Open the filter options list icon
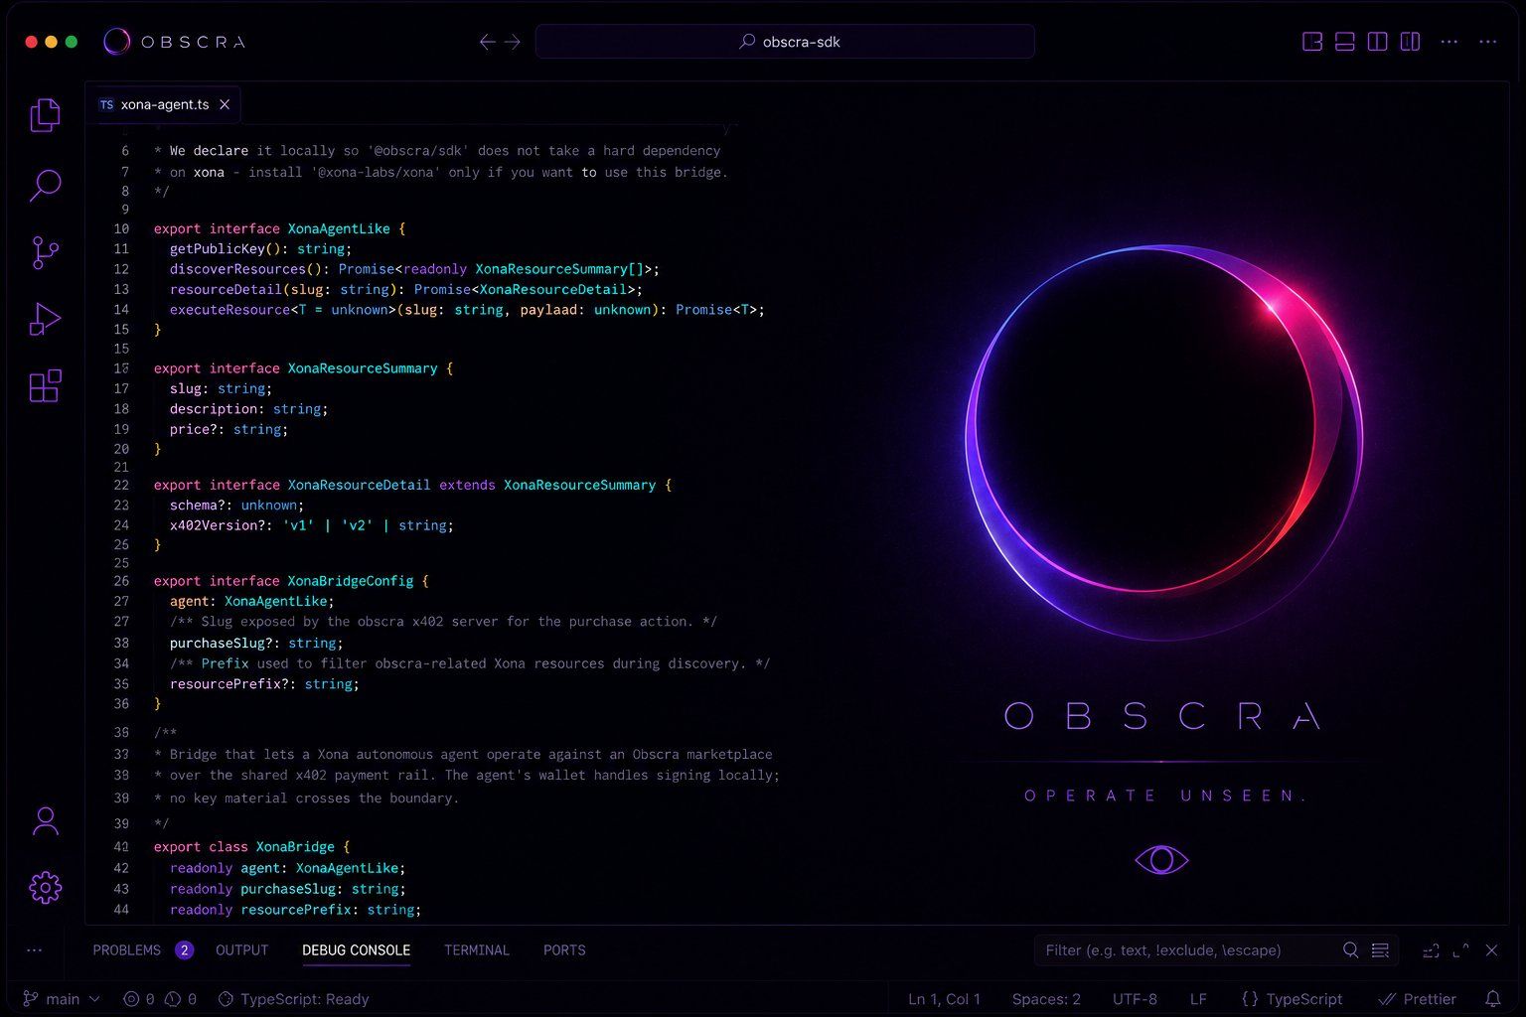Image resolution: width=1526 pixels, height=1017 pixels. click(x=1380, y=950)
